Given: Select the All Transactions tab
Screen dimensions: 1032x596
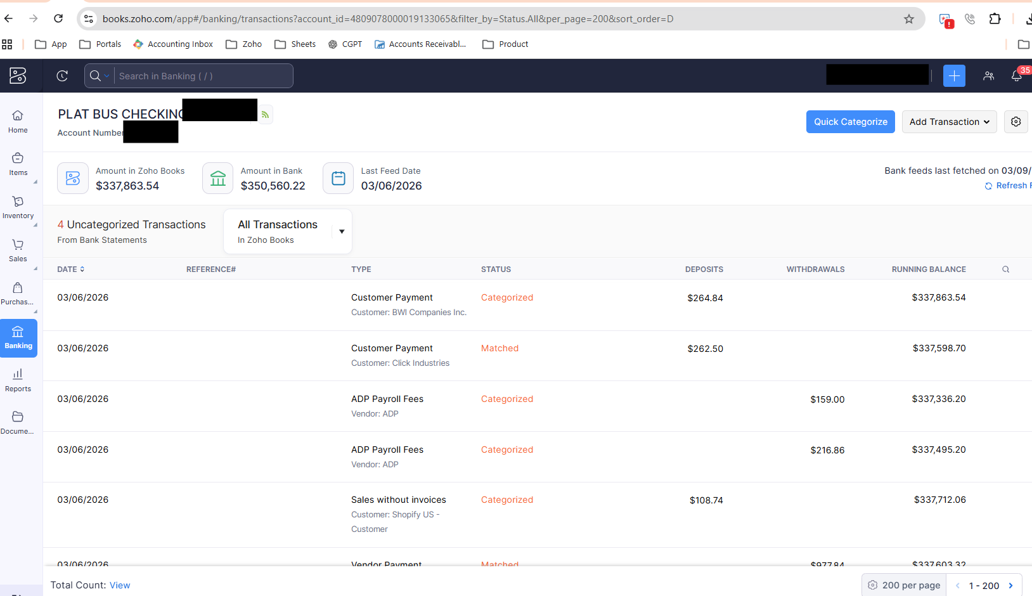Looking at the screenshot, I should tap(278, 231).
